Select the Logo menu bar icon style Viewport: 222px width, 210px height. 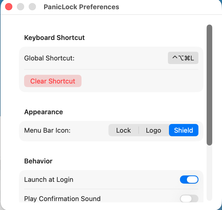(153, 130)
